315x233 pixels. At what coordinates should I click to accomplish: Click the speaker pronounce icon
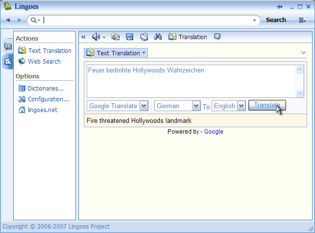coord(96,37)
